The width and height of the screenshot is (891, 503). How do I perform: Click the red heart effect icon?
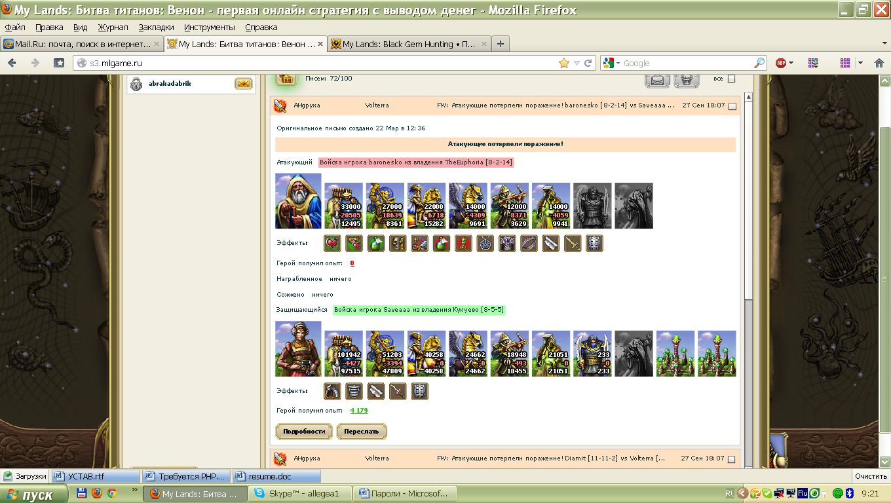click(x=333, y=244)
